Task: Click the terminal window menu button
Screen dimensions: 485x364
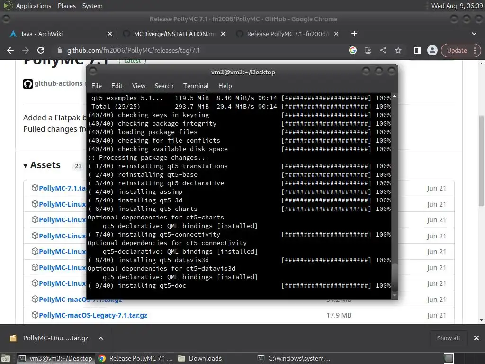Action: pyautogui.click(x=93, y=72)
